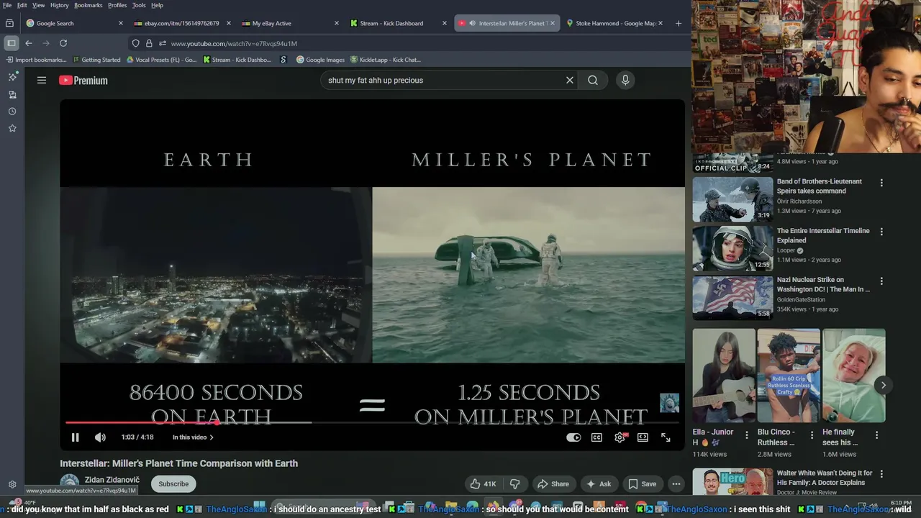Go back to previous page
This screenshot has height=518, width=921.
29,43
